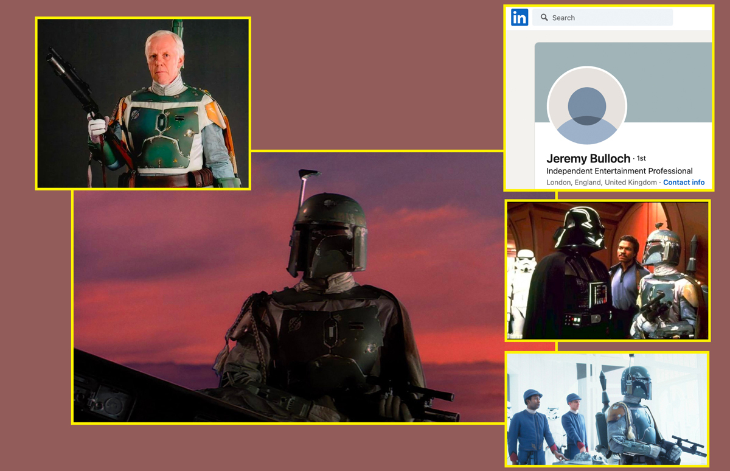Click the default profile avatar picture
Image resolution: width=730 pixels, height=471 pixels.
(x=587, y=106)
